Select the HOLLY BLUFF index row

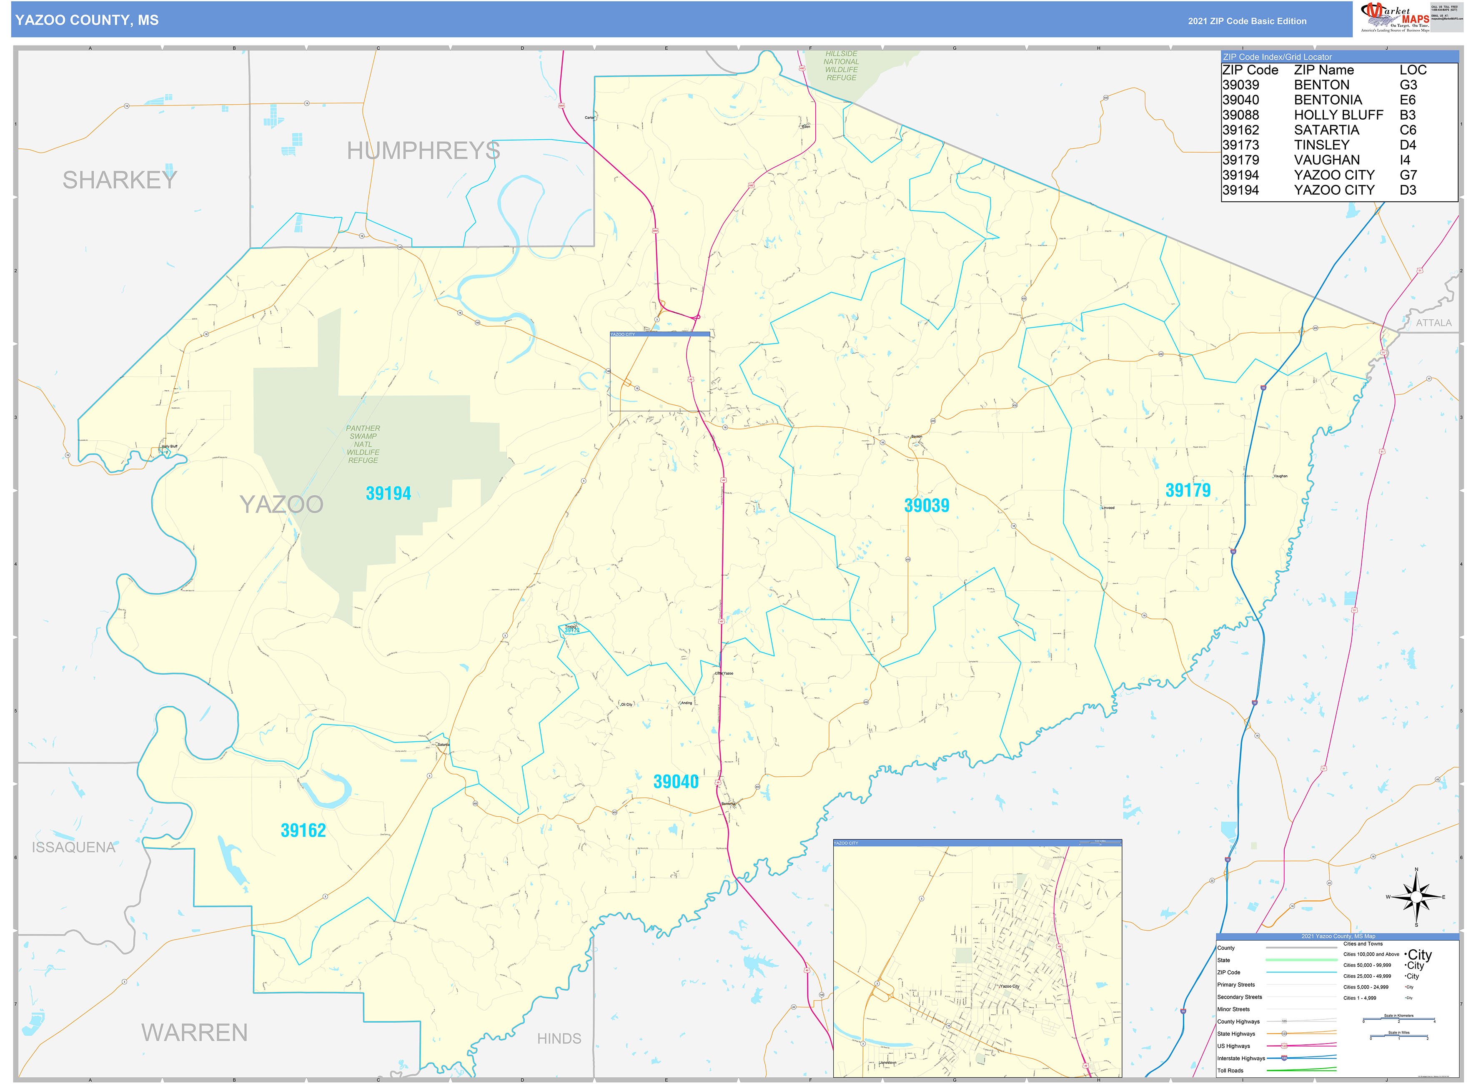(x=1338, y=115)
